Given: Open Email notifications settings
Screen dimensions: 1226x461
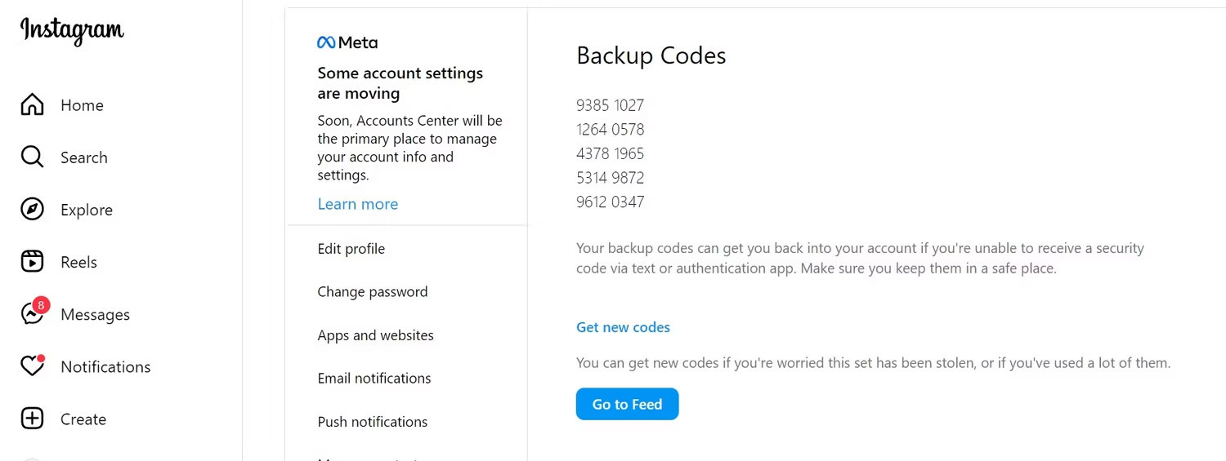Looking at the screenshot, I should (x=374, y=379).
